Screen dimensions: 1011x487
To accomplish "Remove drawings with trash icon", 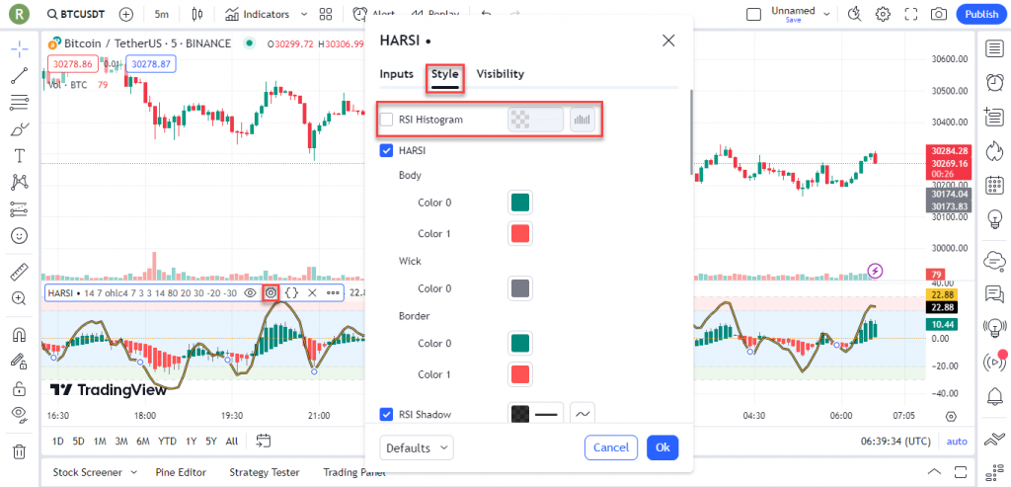I will point(19,451).
